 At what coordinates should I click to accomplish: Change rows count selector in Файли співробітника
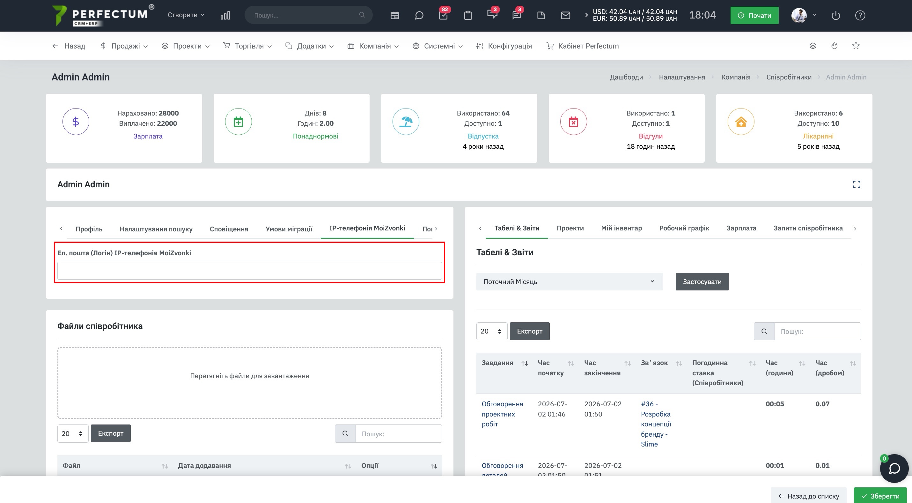[73, 433]
